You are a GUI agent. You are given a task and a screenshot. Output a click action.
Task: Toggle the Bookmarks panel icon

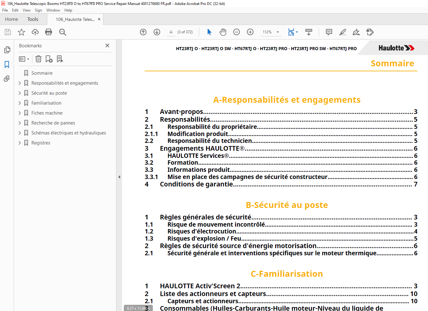[7, 64]
